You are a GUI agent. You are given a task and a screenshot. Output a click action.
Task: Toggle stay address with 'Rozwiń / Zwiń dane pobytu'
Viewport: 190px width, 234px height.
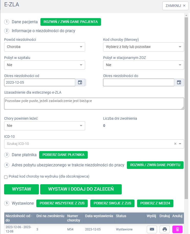point(155,165)
